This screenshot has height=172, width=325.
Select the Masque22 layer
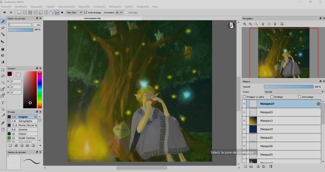tap(283, 138)
